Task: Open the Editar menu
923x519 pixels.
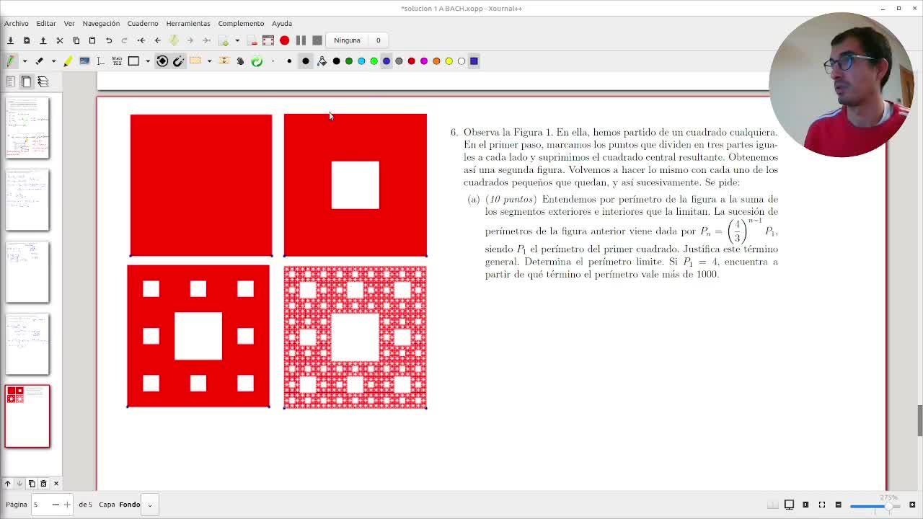Action: 46,23
